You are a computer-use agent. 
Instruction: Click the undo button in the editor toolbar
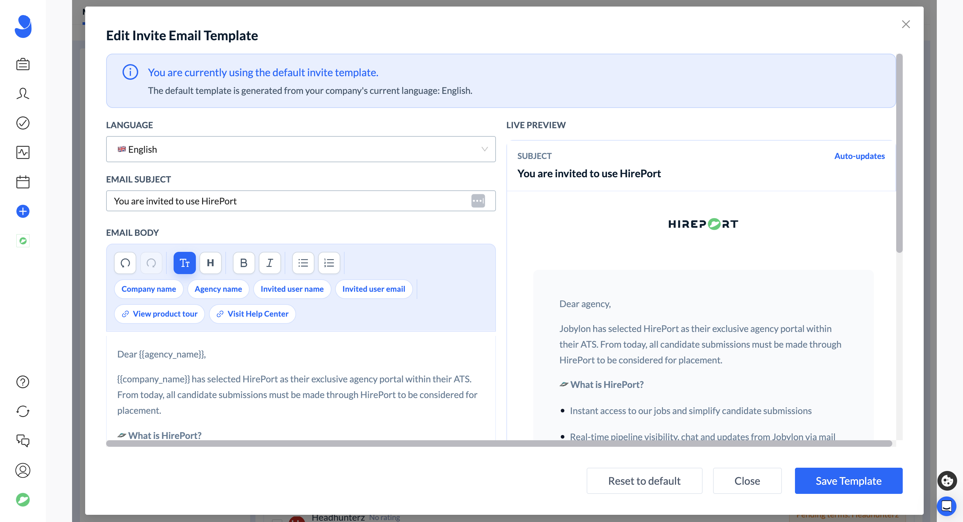[x=125, y=263]
